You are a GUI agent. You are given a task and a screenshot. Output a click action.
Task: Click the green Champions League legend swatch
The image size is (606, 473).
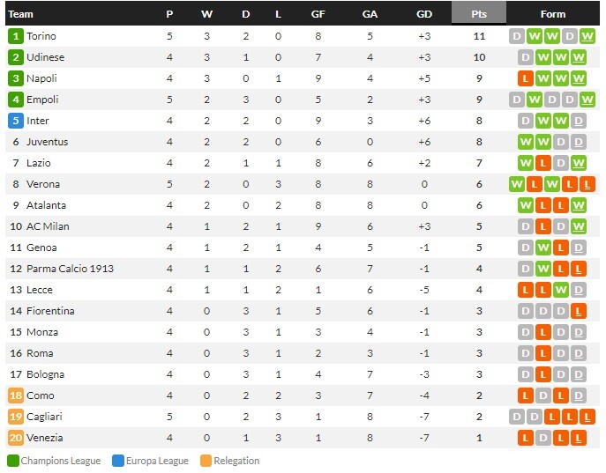pos(12,461)
